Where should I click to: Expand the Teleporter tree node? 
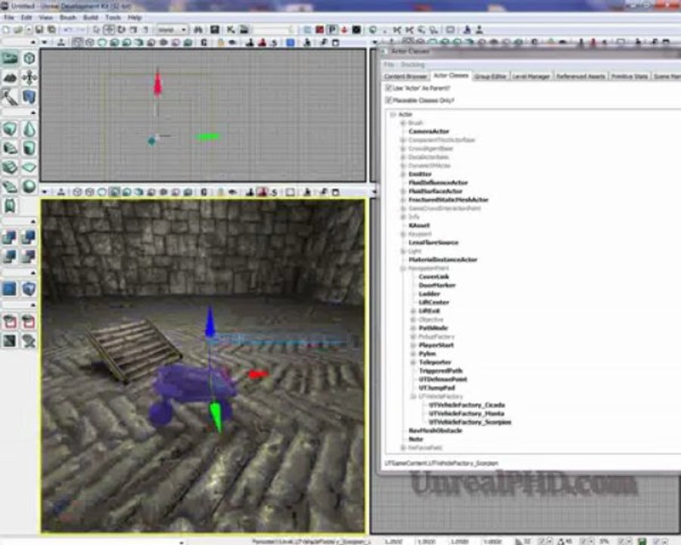413,362
